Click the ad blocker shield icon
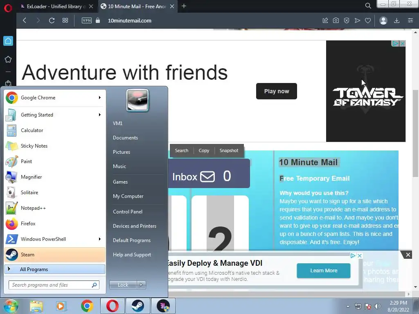 (x=347, y=20)
